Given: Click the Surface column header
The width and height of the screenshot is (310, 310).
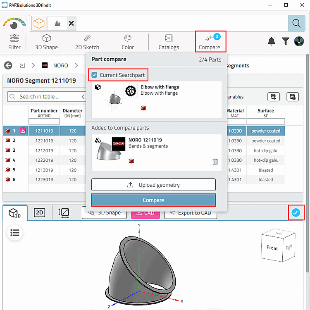Looking at the screenshot, I should [x=266, y=113].
